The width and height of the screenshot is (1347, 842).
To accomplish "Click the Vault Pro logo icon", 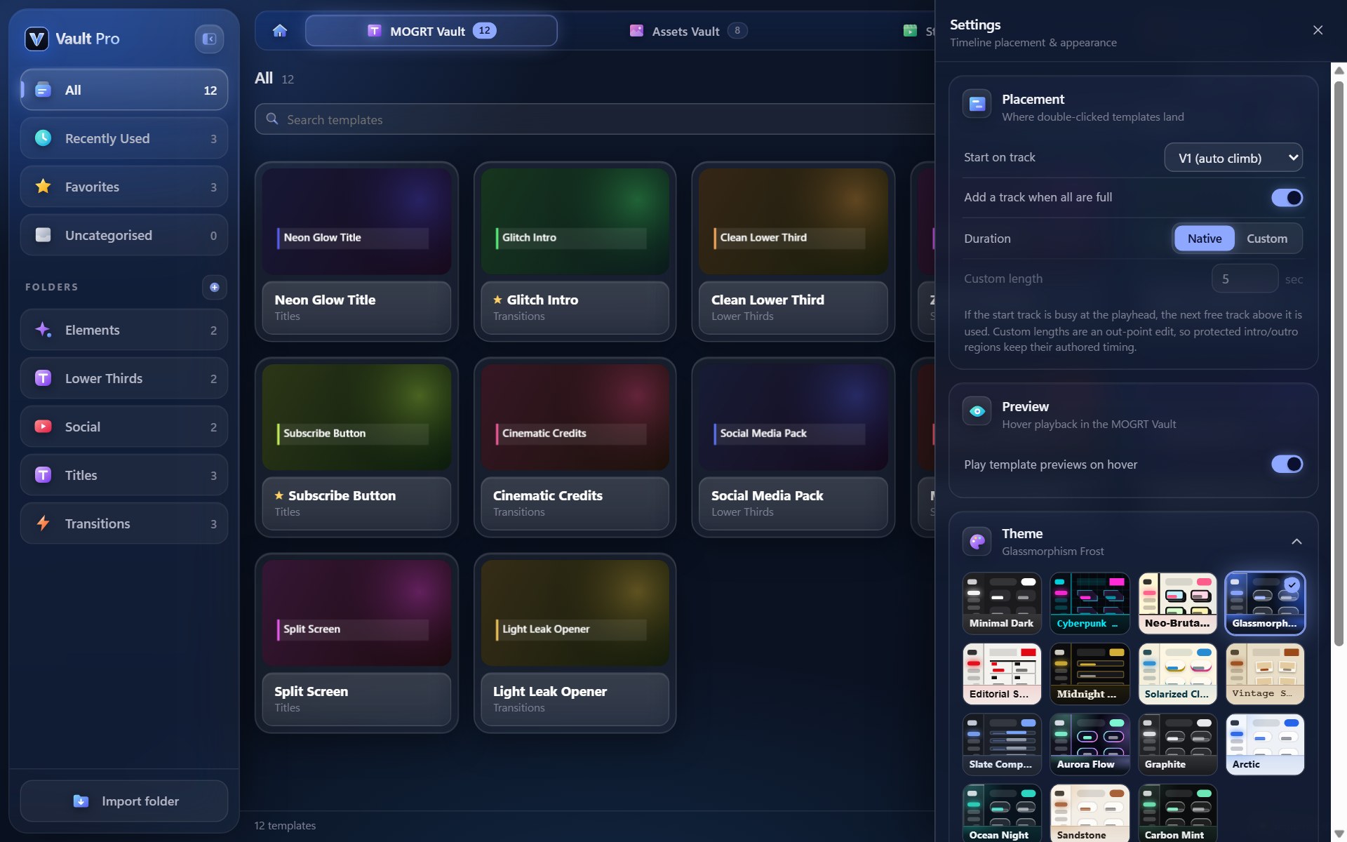I will (36, 39).
